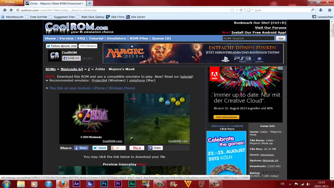
Task: Click the browser forward arrow
Action: 11,10
